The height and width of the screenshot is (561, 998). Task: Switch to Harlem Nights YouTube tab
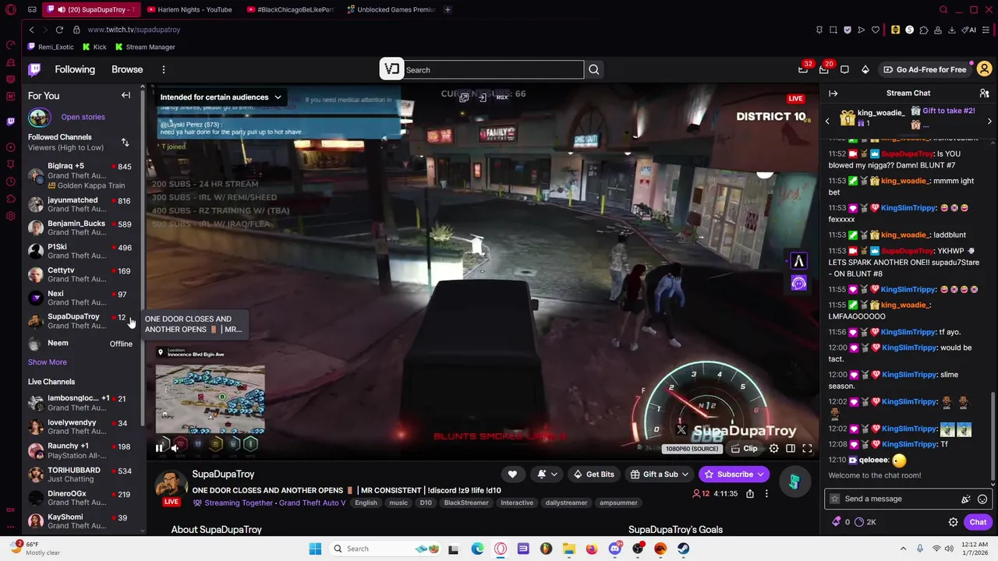[190, 9]
